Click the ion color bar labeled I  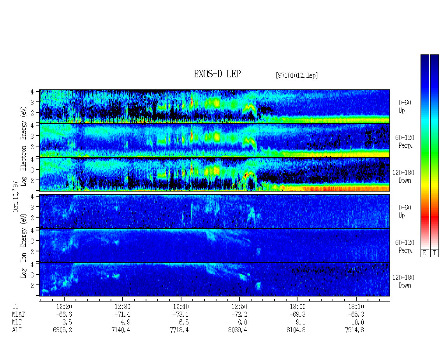(x=435, y=152)
